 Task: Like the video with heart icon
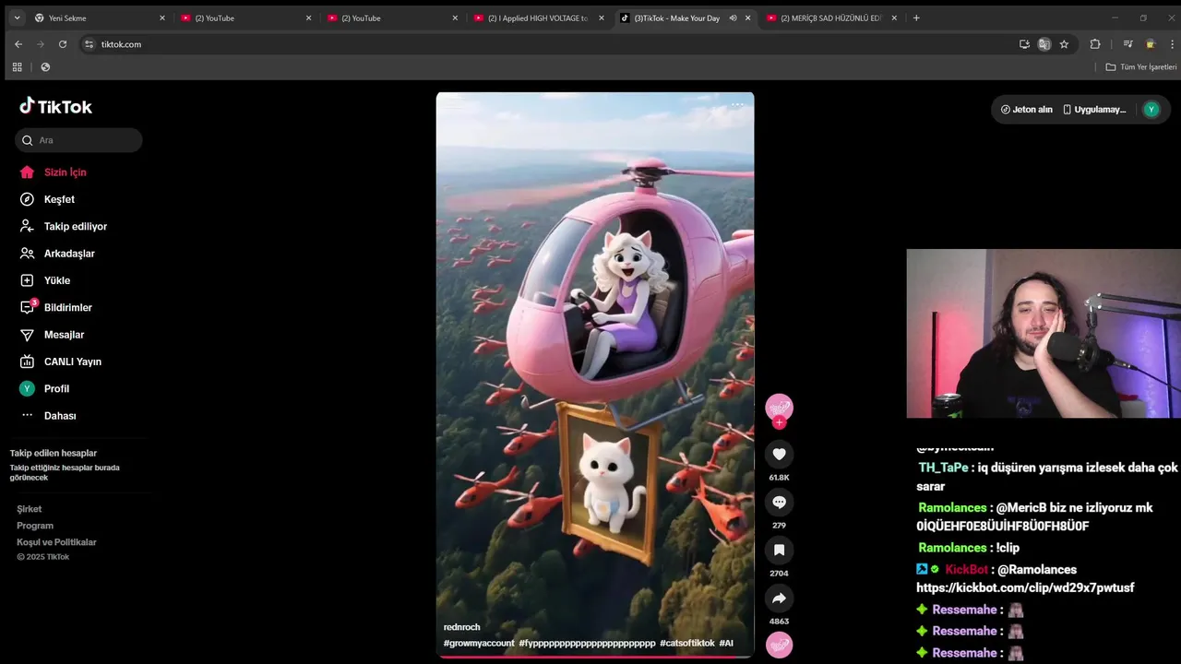click(779, 454)
